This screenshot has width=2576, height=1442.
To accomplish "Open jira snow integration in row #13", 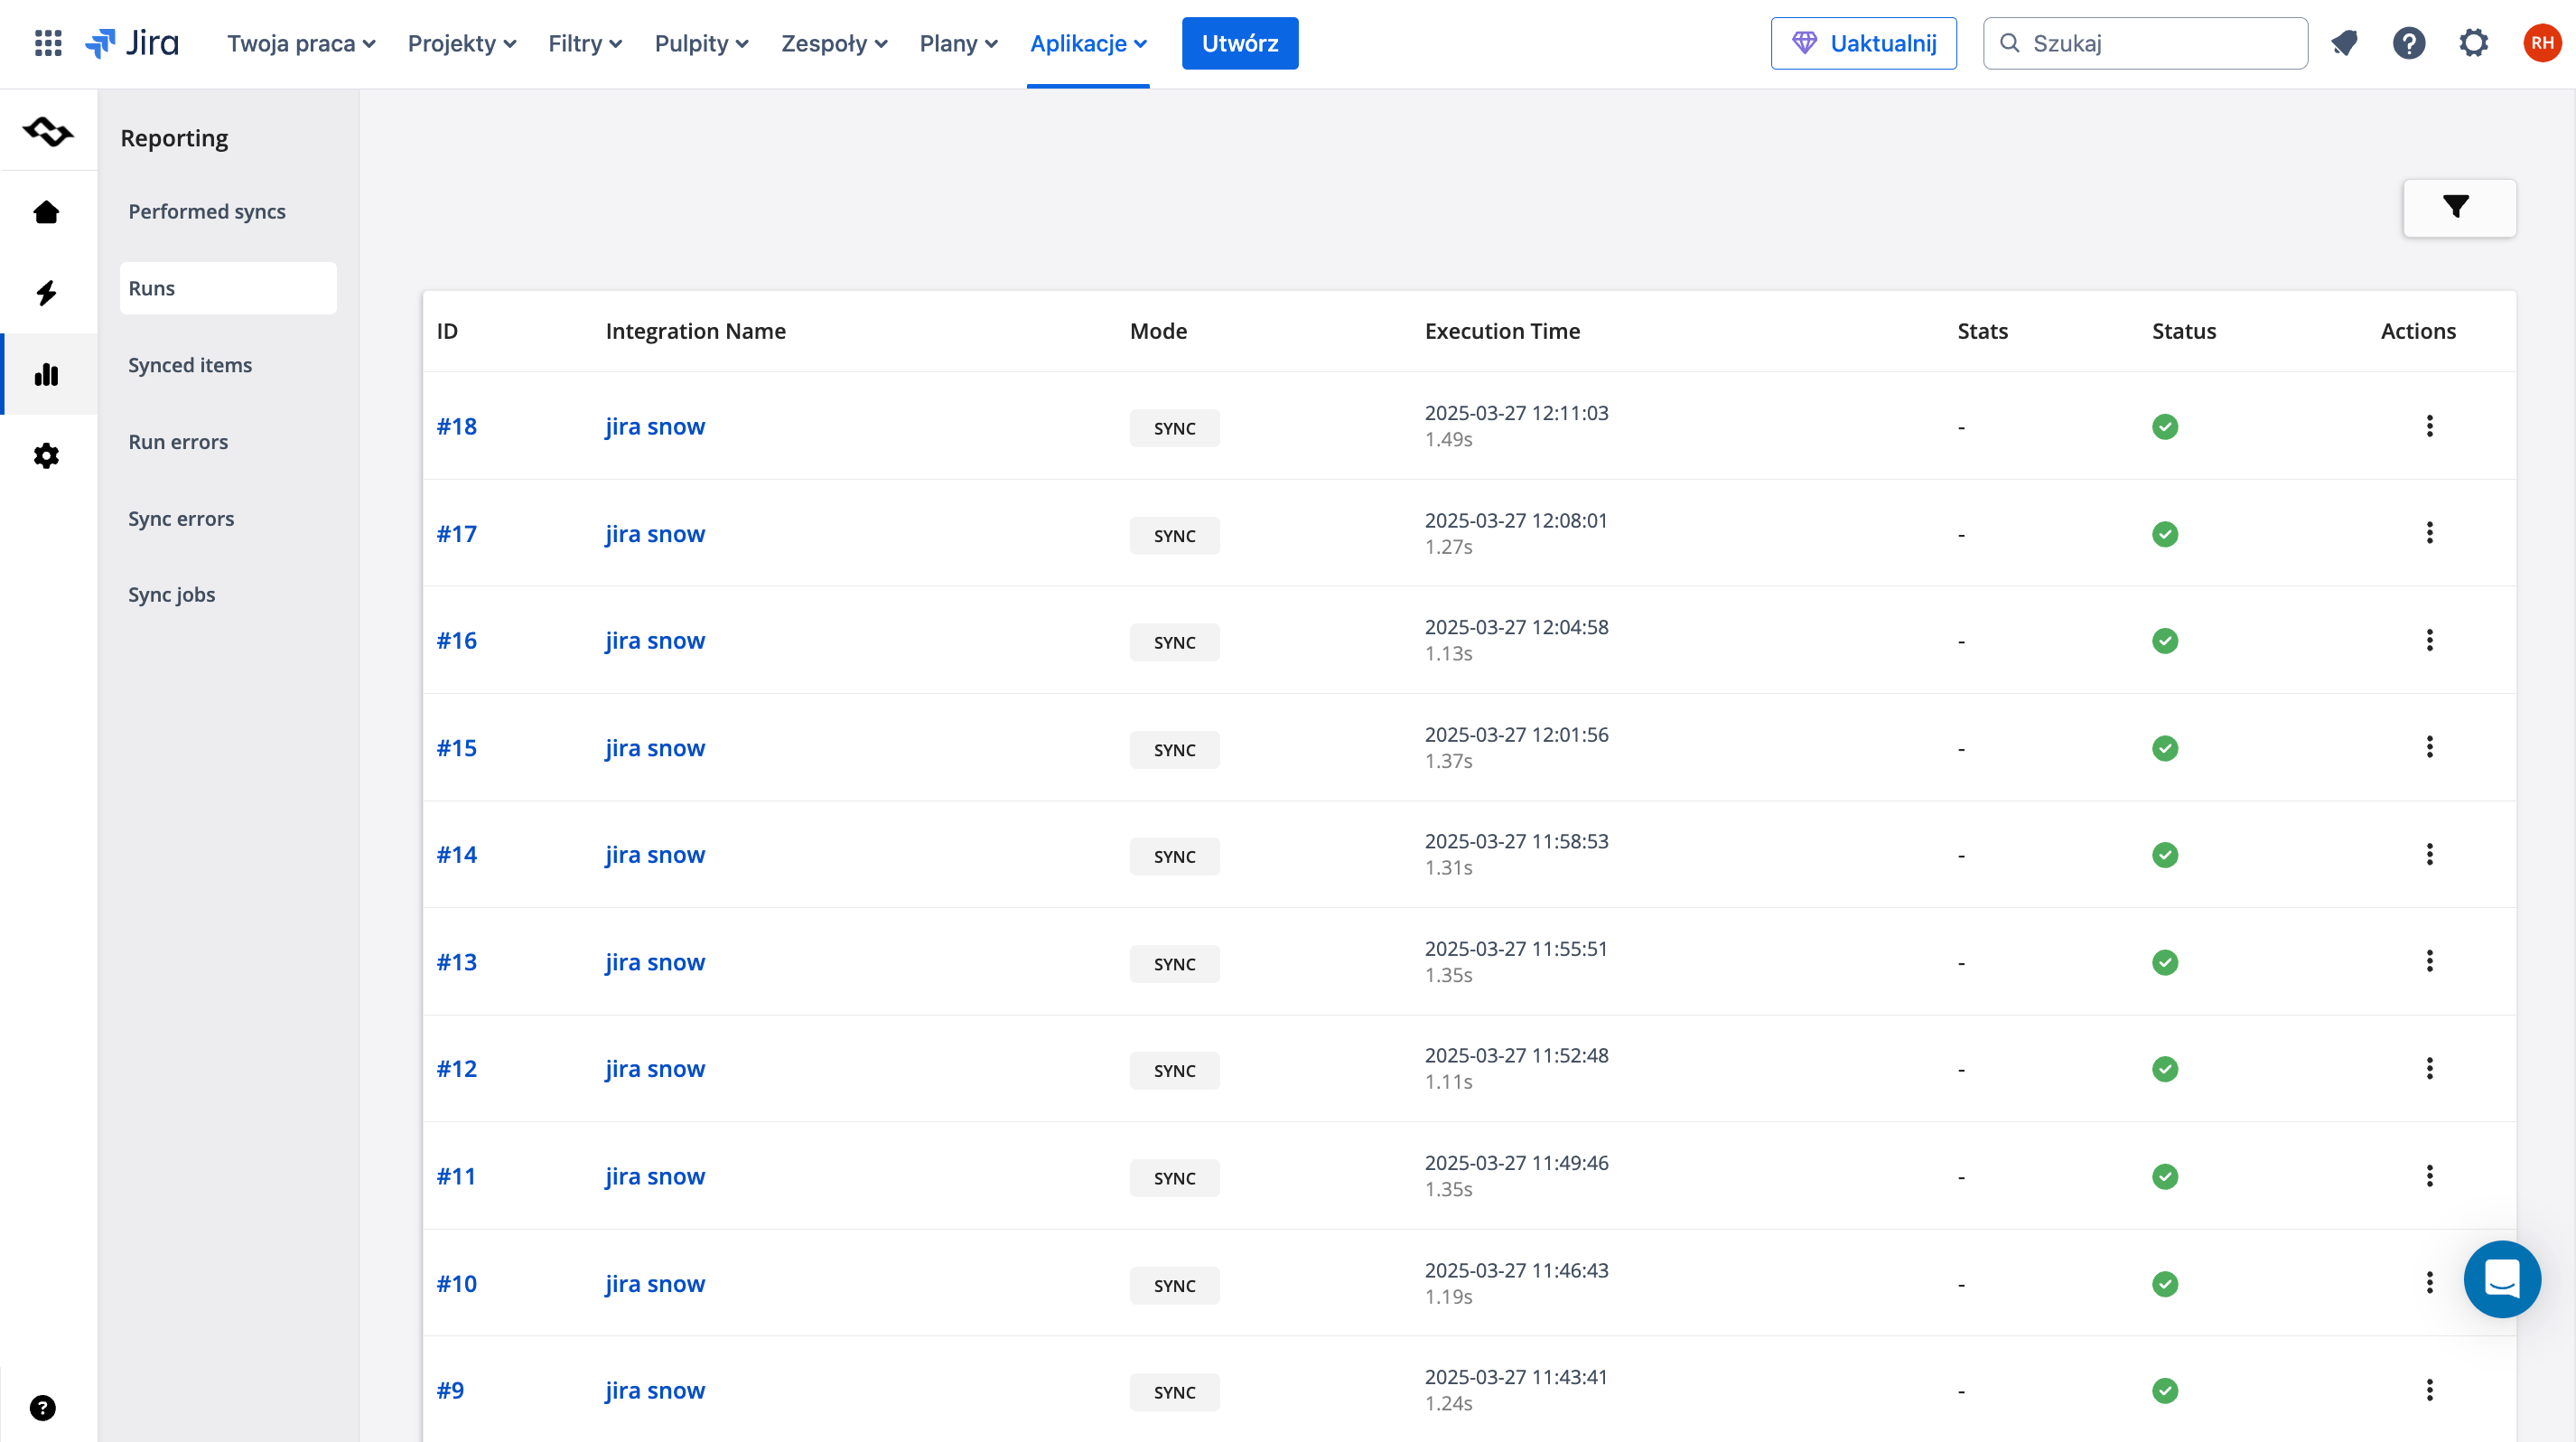I will [655, 961].
